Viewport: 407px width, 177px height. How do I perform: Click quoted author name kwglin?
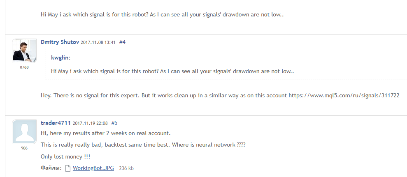pos(60,57)
